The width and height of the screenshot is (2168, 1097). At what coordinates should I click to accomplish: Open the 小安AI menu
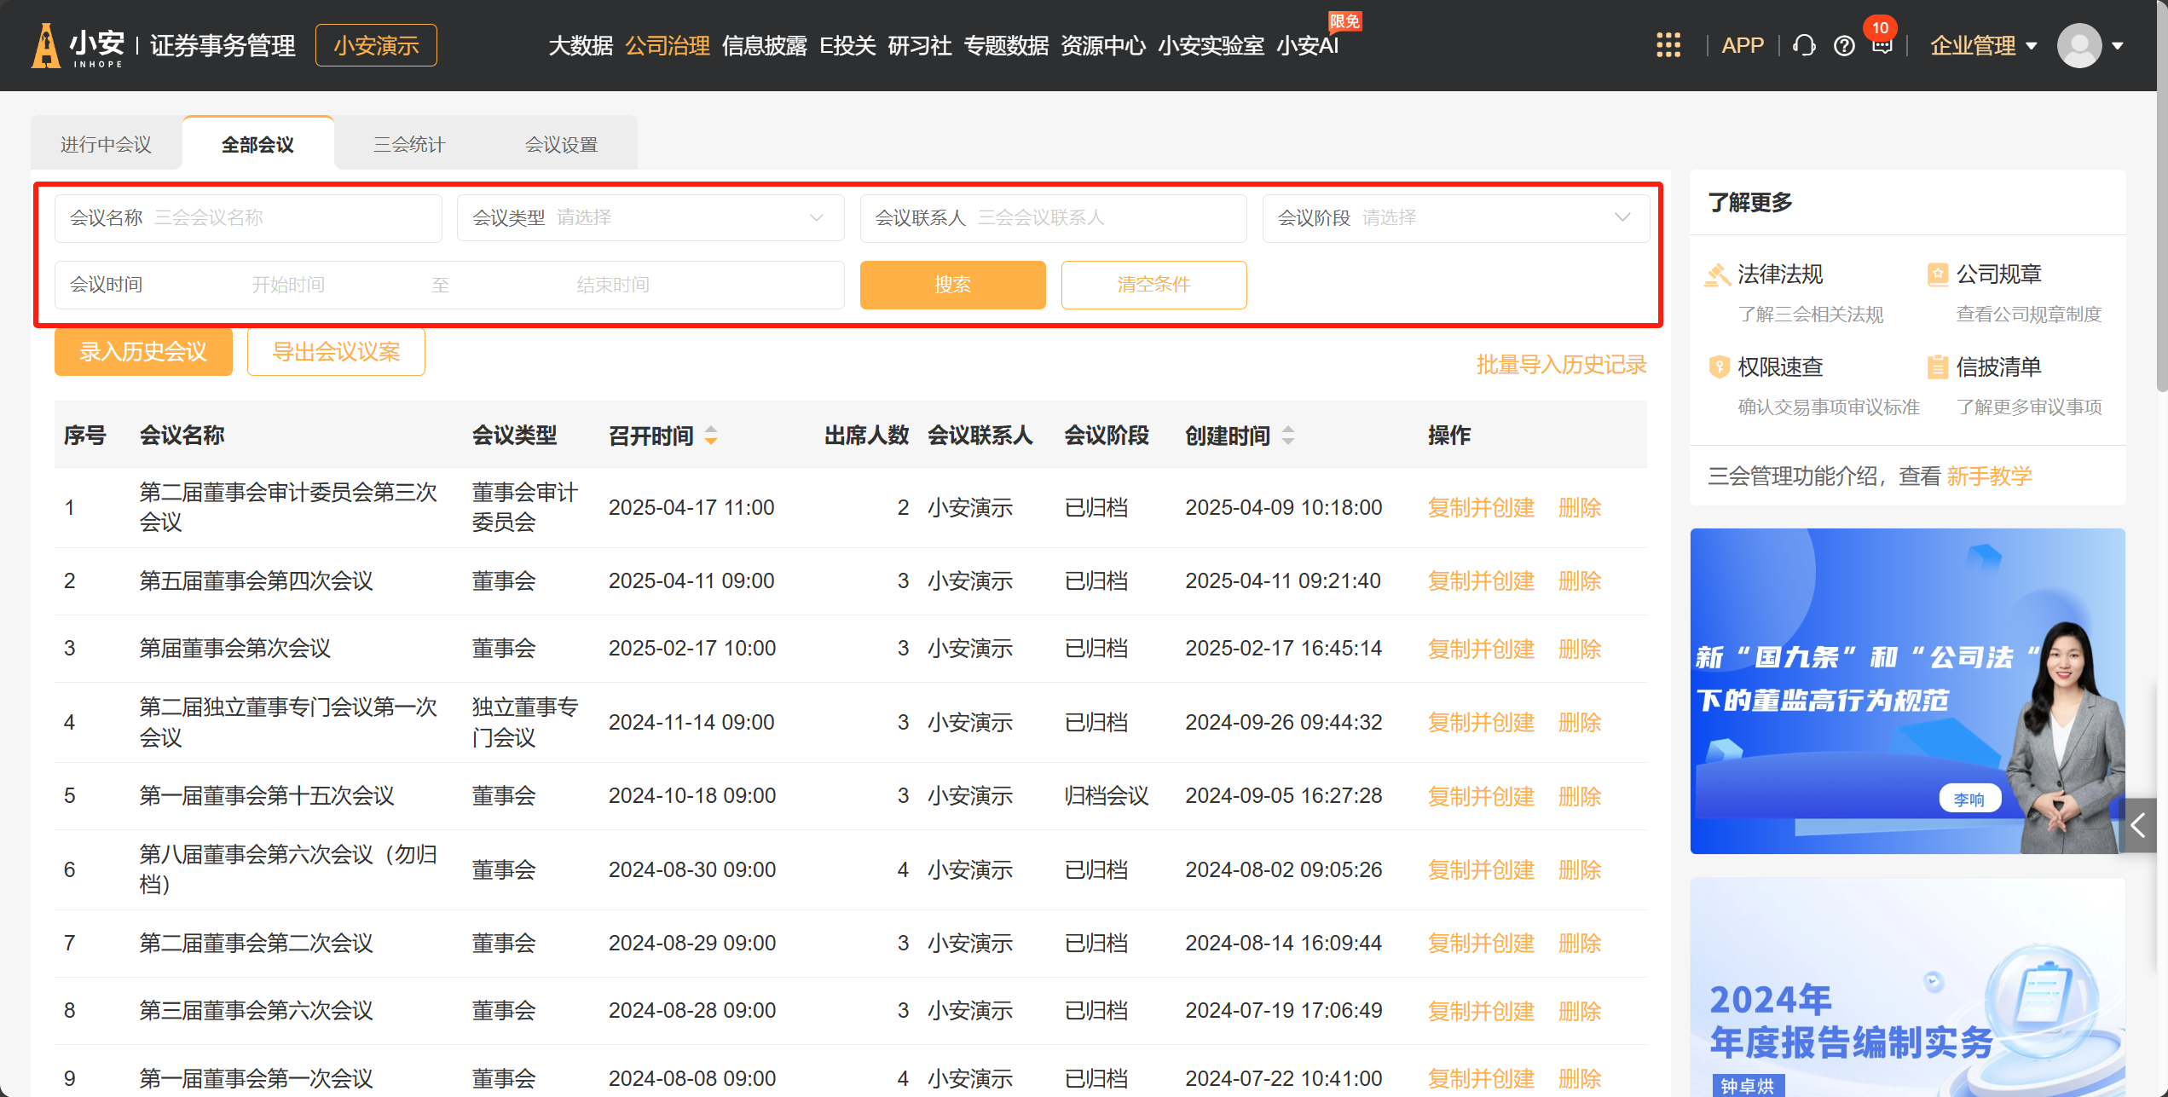pos(1308,45)
